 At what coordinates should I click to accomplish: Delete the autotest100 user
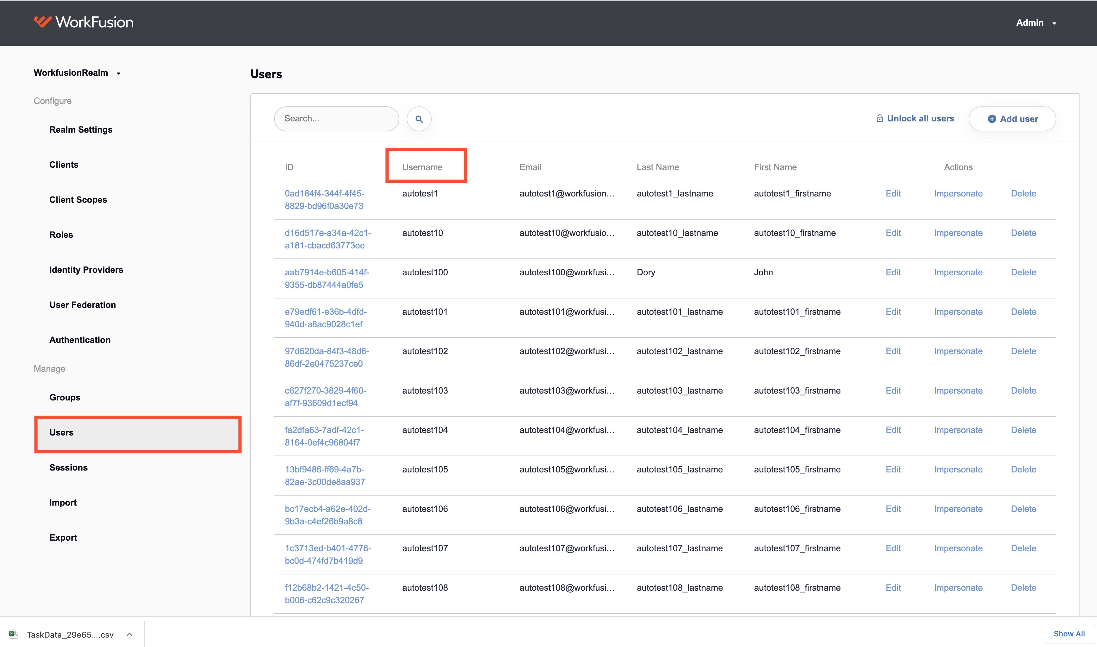[x=1023, y=273]
